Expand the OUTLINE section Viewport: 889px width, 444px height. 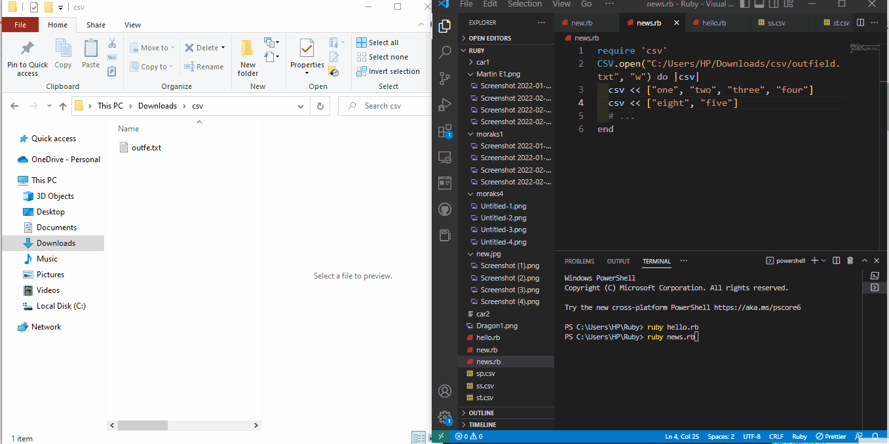tap(506, 413)
